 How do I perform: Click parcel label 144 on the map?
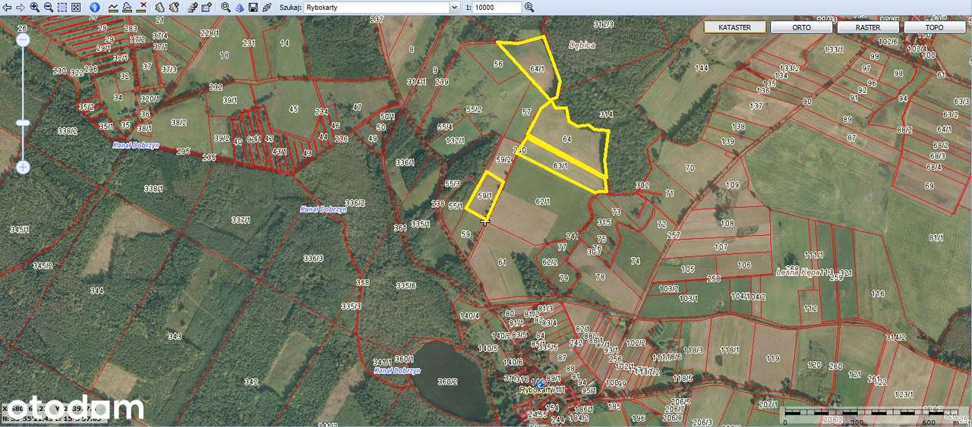tap(702, 68)
